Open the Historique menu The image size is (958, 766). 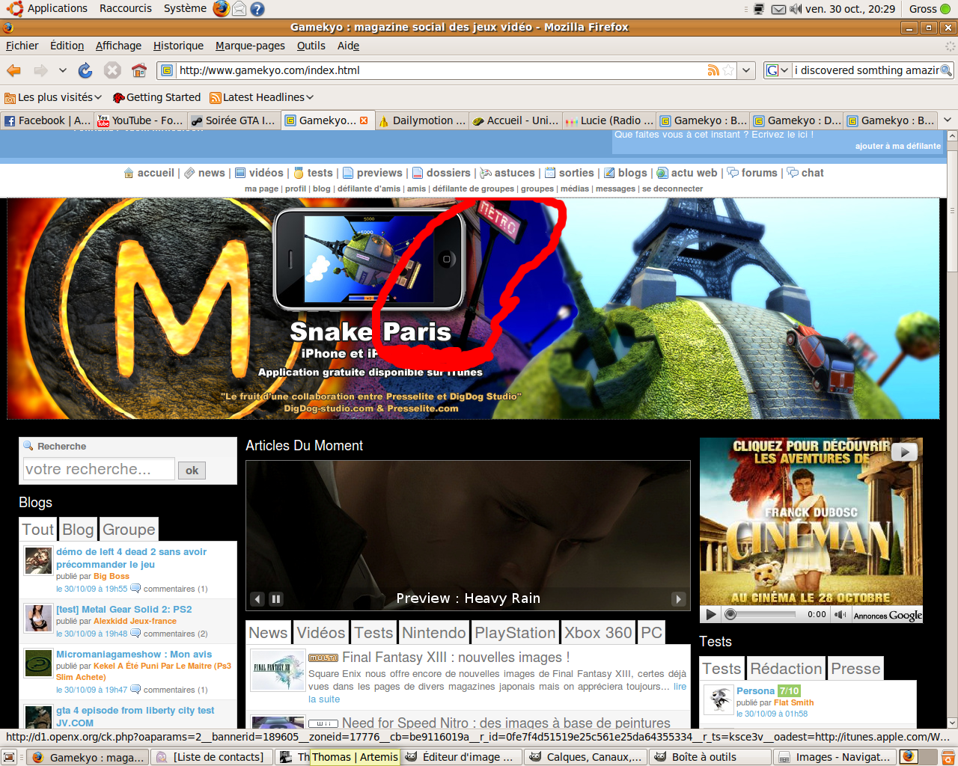click(178, 46)
